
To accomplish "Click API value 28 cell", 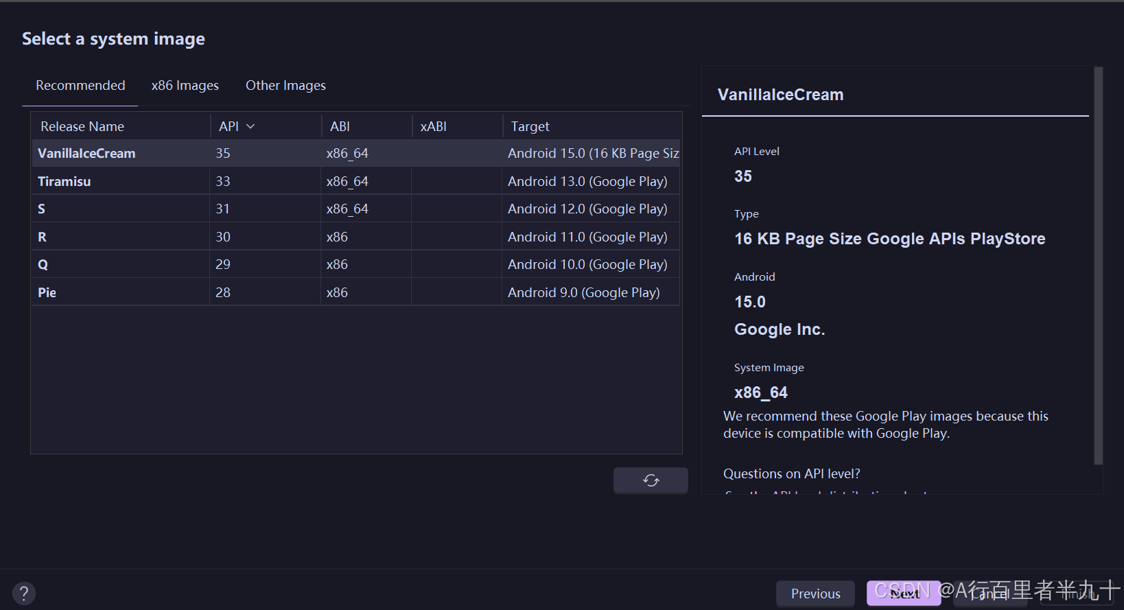I will (x=265, y=292).
